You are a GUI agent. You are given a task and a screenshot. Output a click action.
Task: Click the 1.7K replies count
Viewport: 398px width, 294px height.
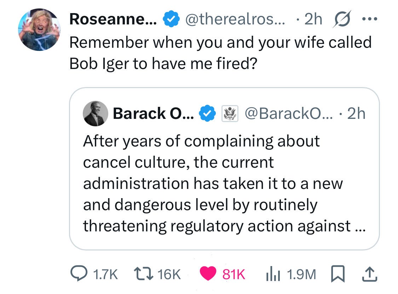tap(105, 274)
